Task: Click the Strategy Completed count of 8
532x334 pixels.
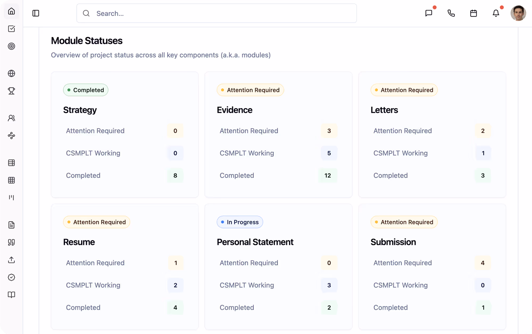Action: click(x=175, y=175)
